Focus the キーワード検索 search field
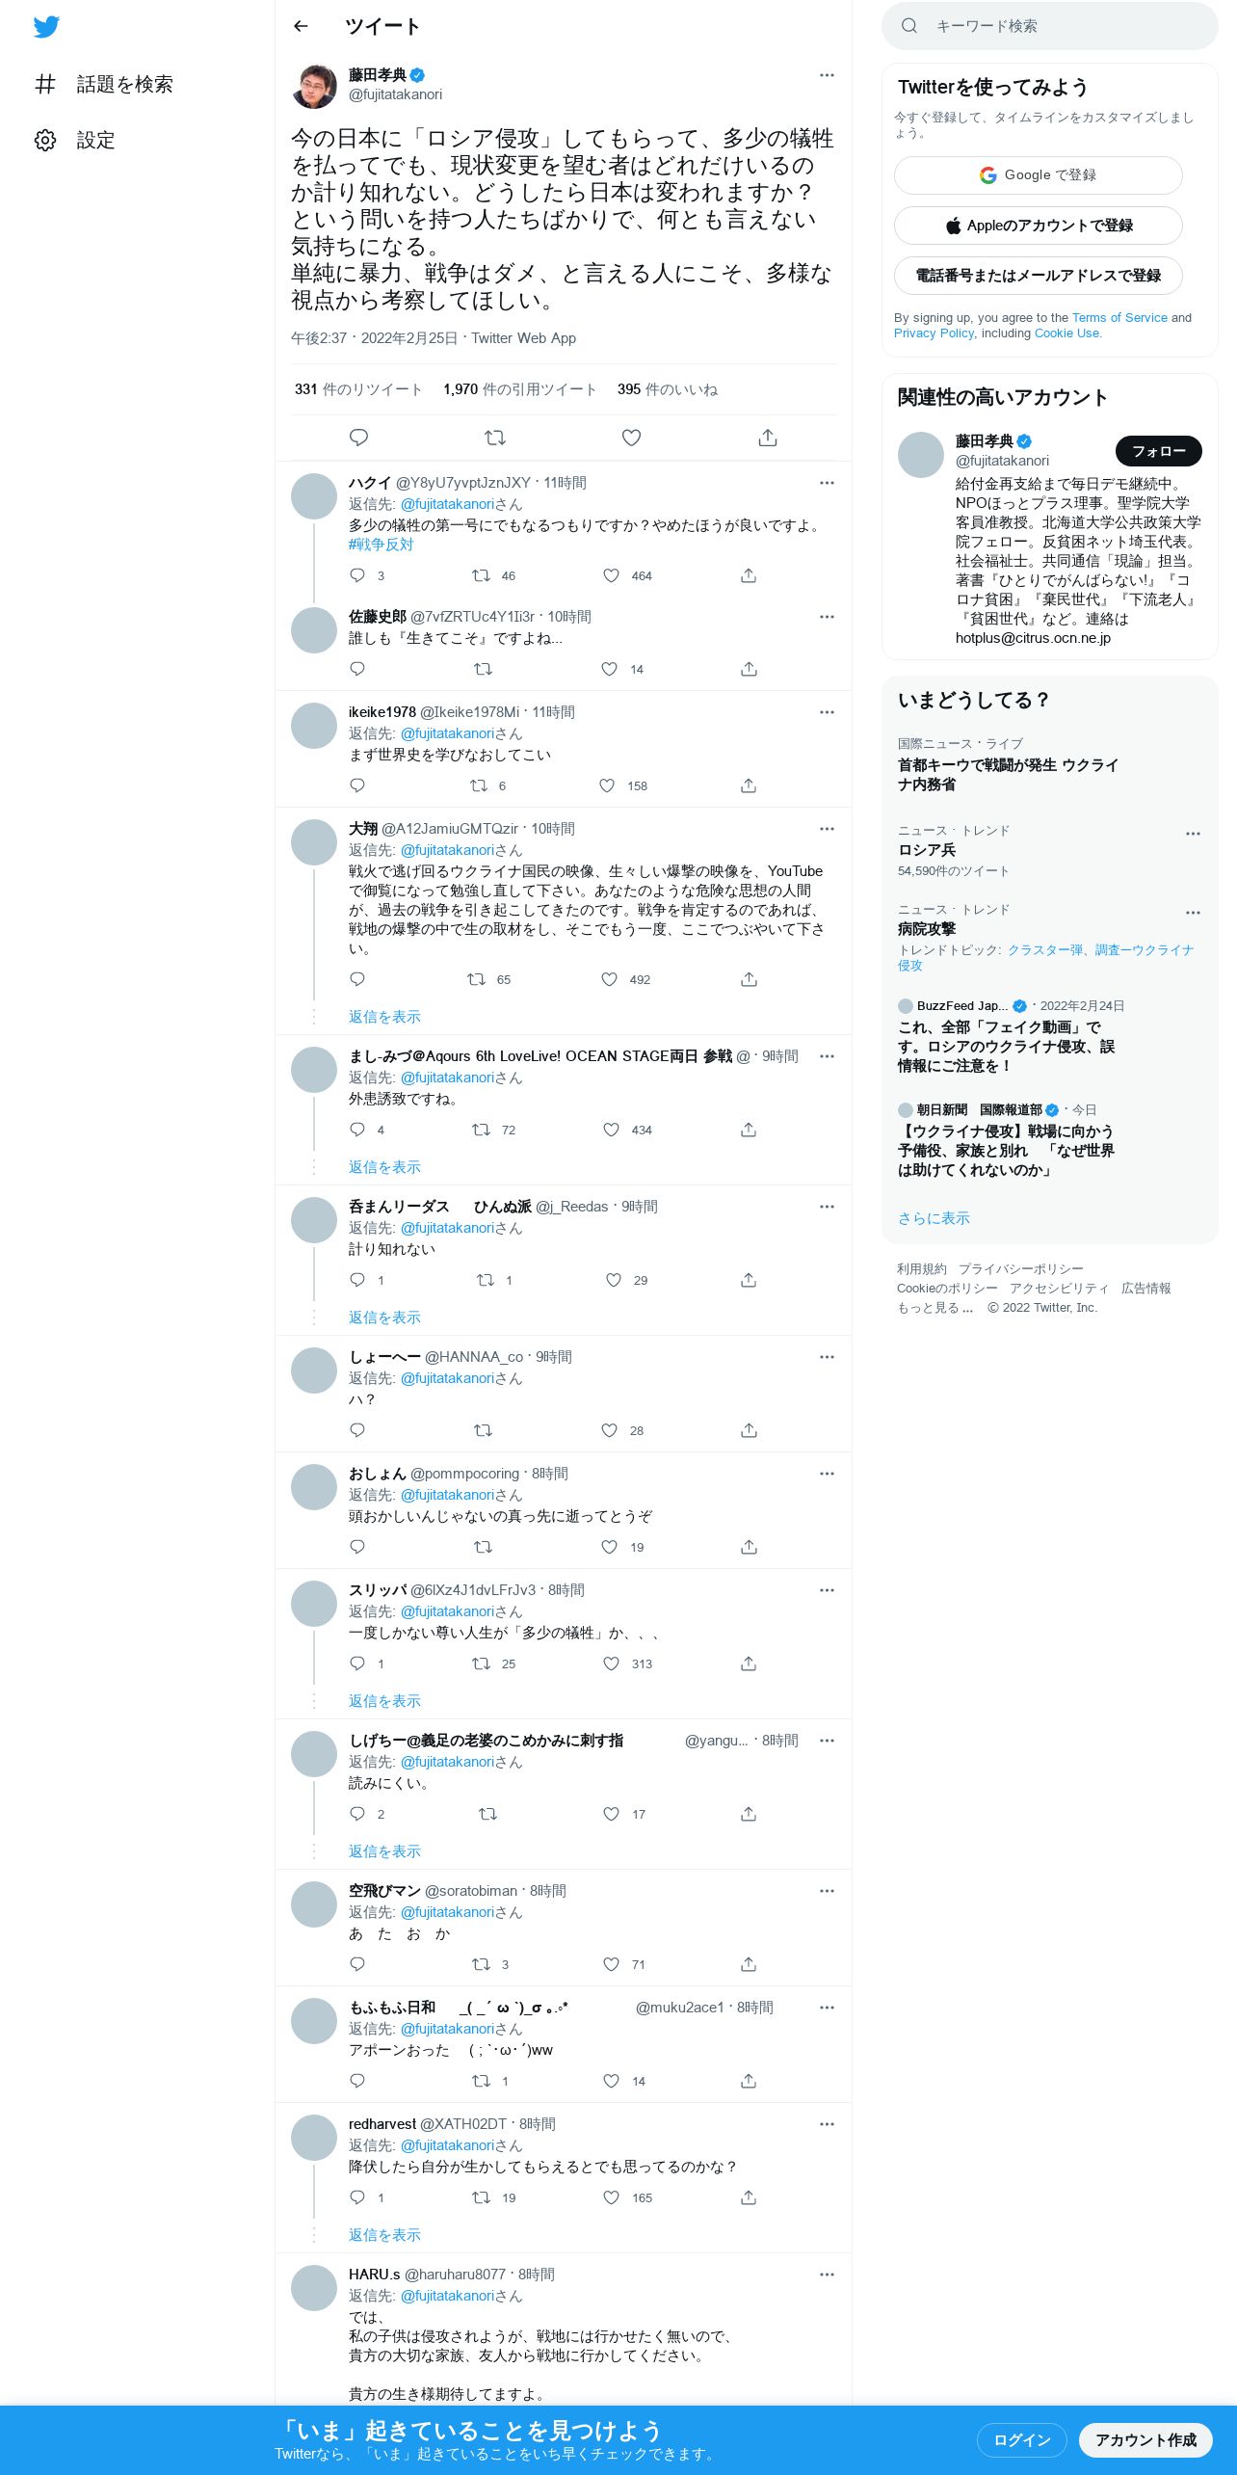This screenshot has width=1237, height=2475. click(1050, 26)
